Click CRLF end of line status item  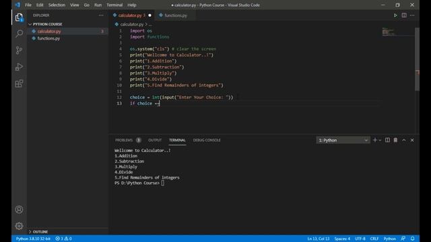pyautogui.click(x=374, y=239)
